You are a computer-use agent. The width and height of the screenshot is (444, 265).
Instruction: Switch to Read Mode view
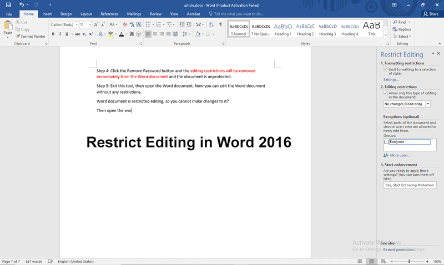360,261
